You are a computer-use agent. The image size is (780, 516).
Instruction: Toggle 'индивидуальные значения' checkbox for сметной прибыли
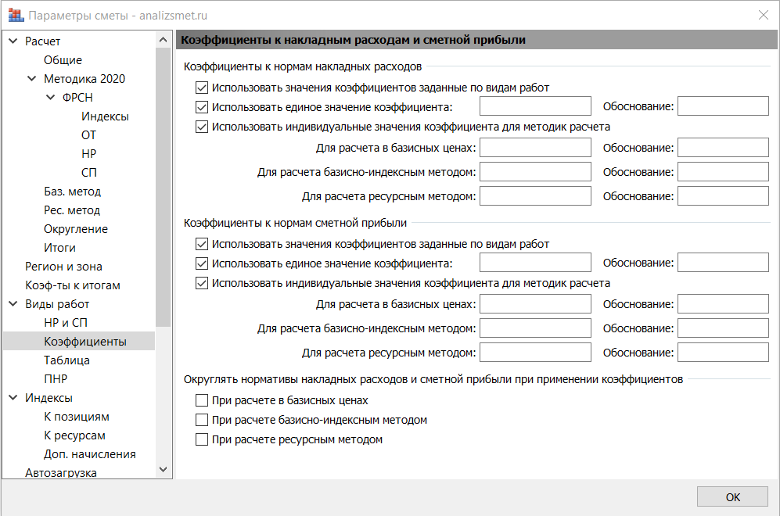coord(202,283)
